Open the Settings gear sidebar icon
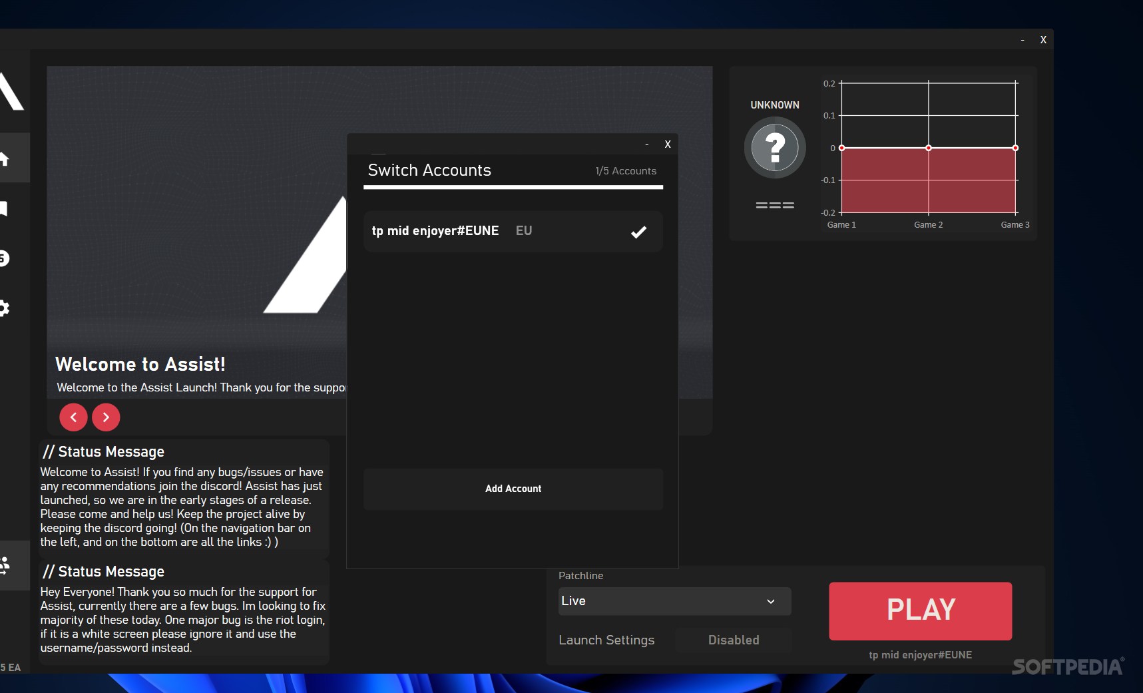Viewport: 1143px width, 693px height. [4, 308]
